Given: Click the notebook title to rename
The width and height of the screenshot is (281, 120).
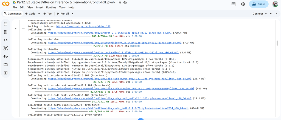Looking at the screenshot, I should (x=66, y=2).
